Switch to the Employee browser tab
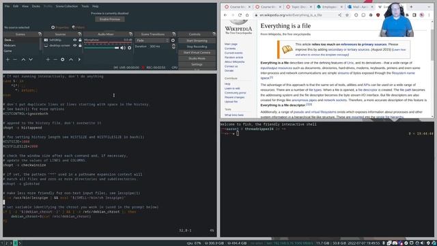The height and width of the screenshot is (246, 437). tap(330, 7)
